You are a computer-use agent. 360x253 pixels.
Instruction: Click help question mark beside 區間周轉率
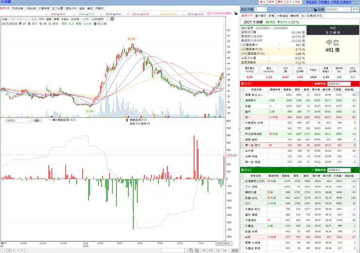coord(269,62)
